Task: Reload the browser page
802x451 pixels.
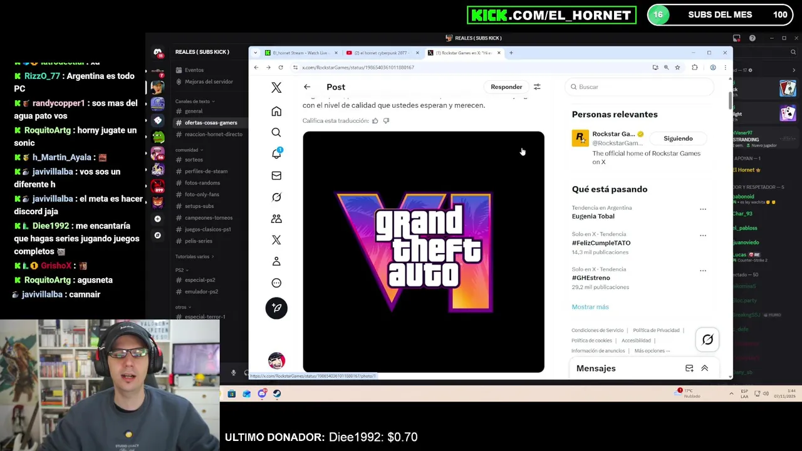Action: tap(281, 68)
